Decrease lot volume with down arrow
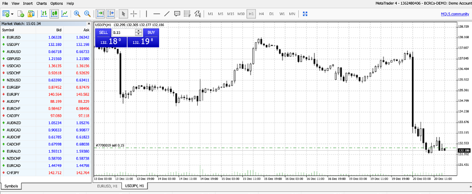The width and height of the screenshot is (472, 194). point(139,34)
